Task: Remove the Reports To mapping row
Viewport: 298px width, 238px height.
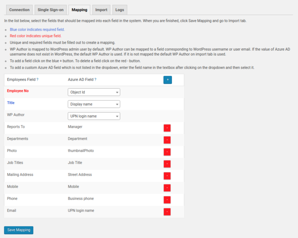Action: click(x=167, y=128)
